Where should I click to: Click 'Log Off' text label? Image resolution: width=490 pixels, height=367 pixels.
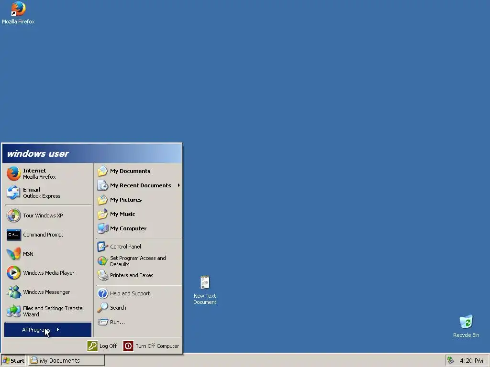click(x=108, y=346)
